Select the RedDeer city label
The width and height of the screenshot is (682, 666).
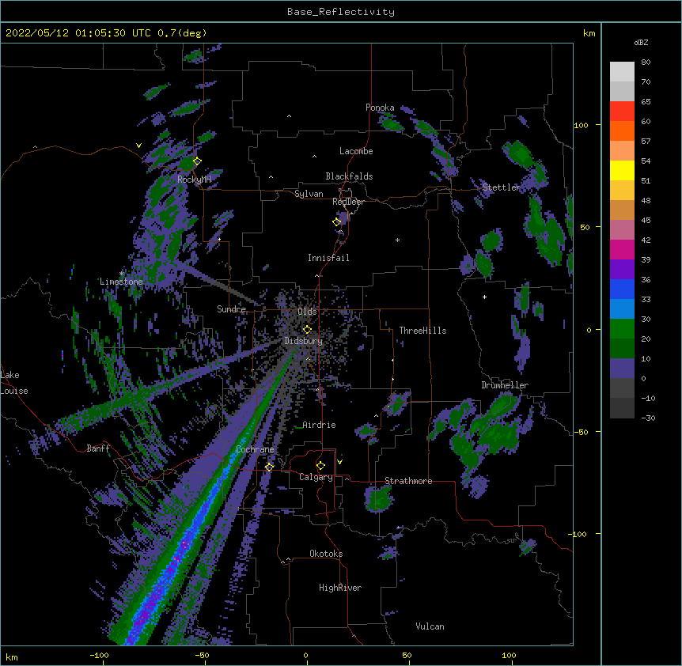coord(348,202)
